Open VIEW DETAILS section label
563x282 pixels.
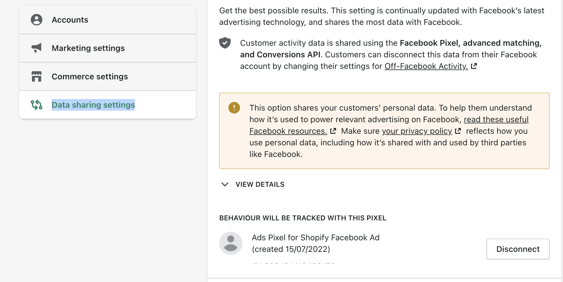(x=260, y=184)
